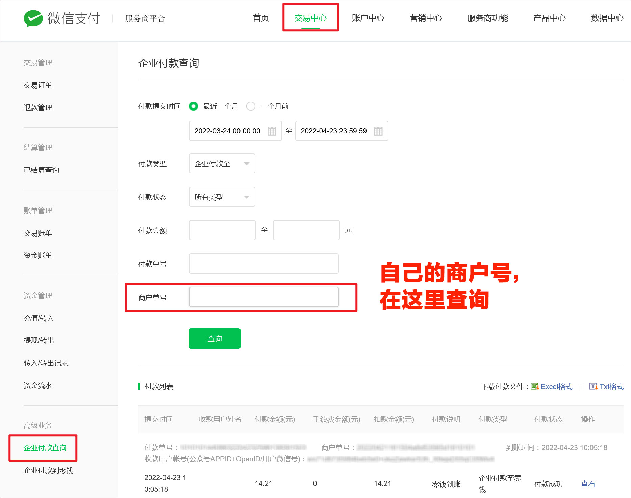The image size is (631, 498).
Task: Click the 零钱到账 payment description cell
Action: pyautogui.click(x=446, y=484)
